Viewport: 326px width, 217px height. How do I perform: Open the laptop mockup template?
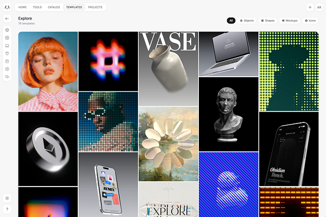click(229, 54)
